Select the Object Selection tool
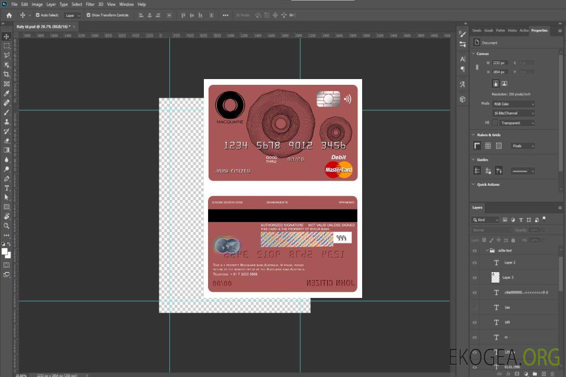This screenshot has height=377, width=566. tap(6, 65)
